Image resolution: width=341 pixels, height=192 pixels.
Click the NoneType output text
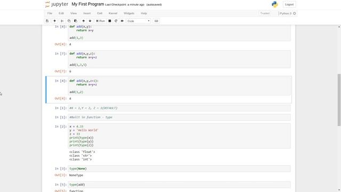point(76,175)
